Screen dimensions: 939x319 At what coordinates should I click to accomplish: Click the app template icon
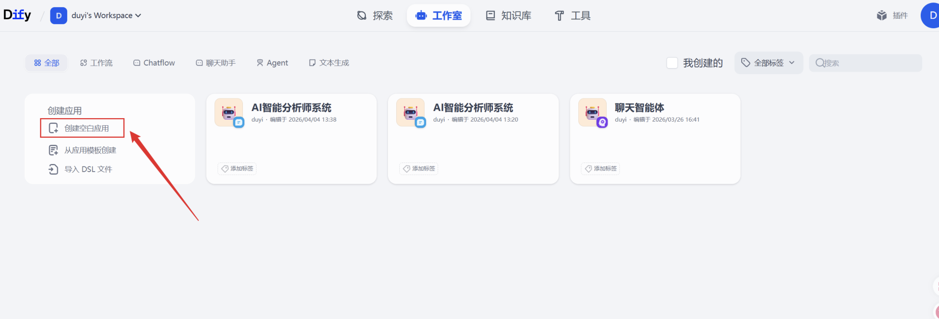coord(53,150)
